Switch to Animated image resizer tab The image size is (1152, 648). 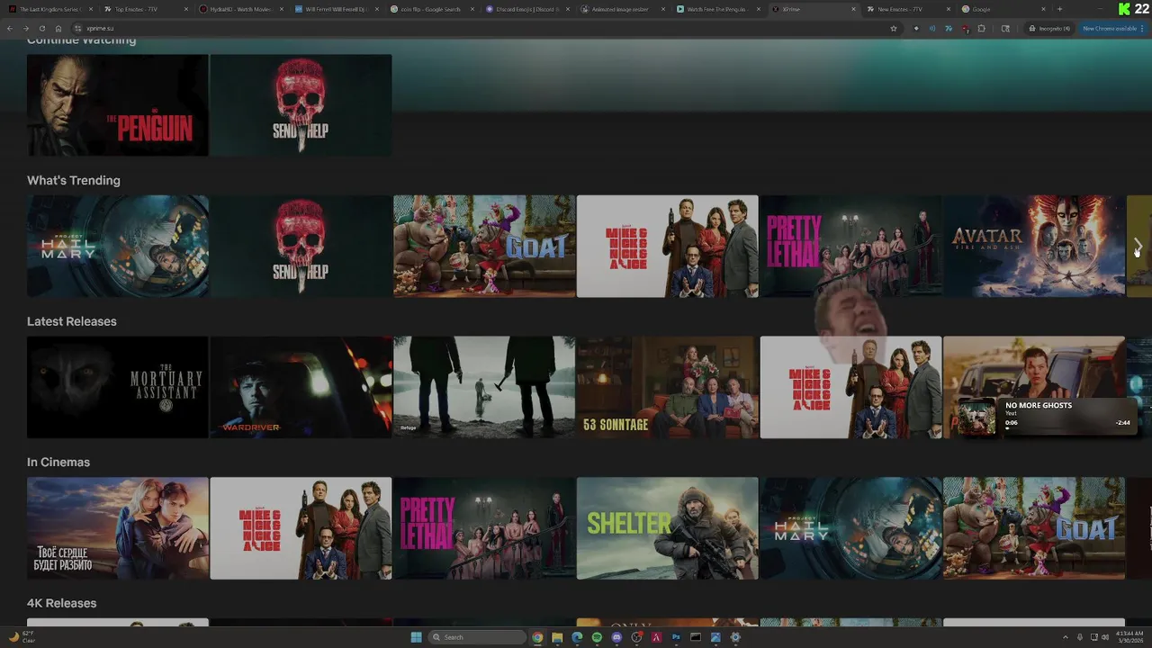tap(621, 9)
